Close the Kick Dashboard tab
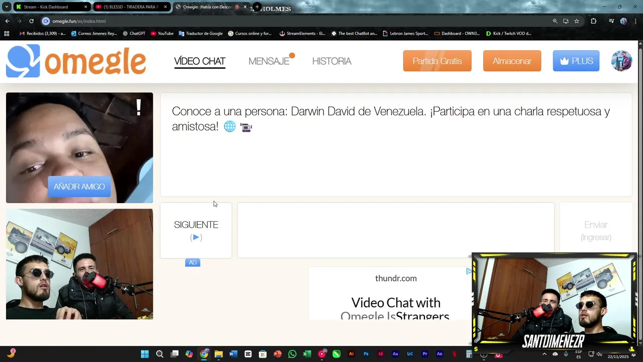Image resolution: width=643 pixels, height=362 pixels. pyautogui.click(x=85, y=7)
